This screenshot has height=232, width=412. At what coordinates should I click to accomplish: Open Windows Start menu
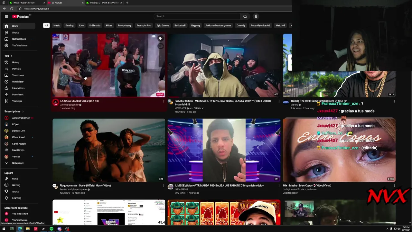click(x=4, y=229)
